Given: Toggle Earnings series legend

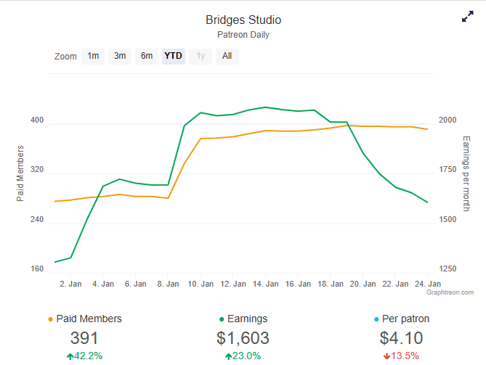Looking at the screenshot, I should (x=243, y=319).
